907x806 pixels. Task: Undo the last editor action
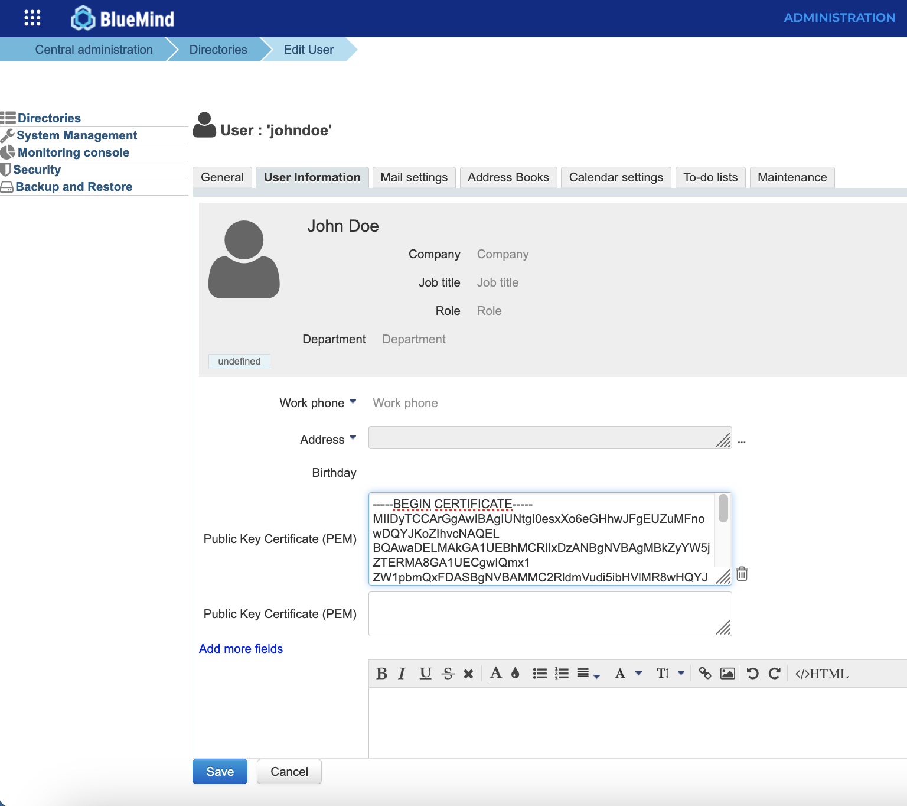[x=752, y=674]
